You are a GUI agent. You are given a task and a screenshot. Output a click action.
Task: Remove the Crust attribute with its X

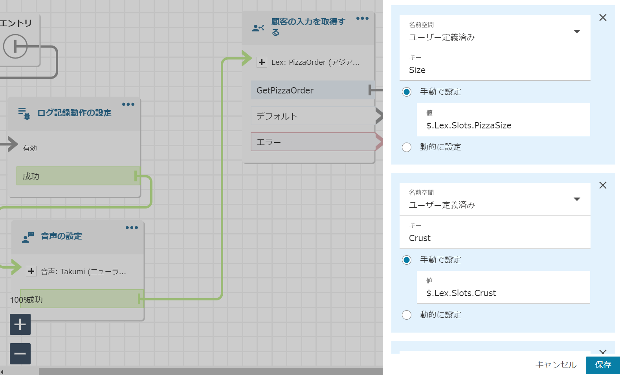(603, 185)
